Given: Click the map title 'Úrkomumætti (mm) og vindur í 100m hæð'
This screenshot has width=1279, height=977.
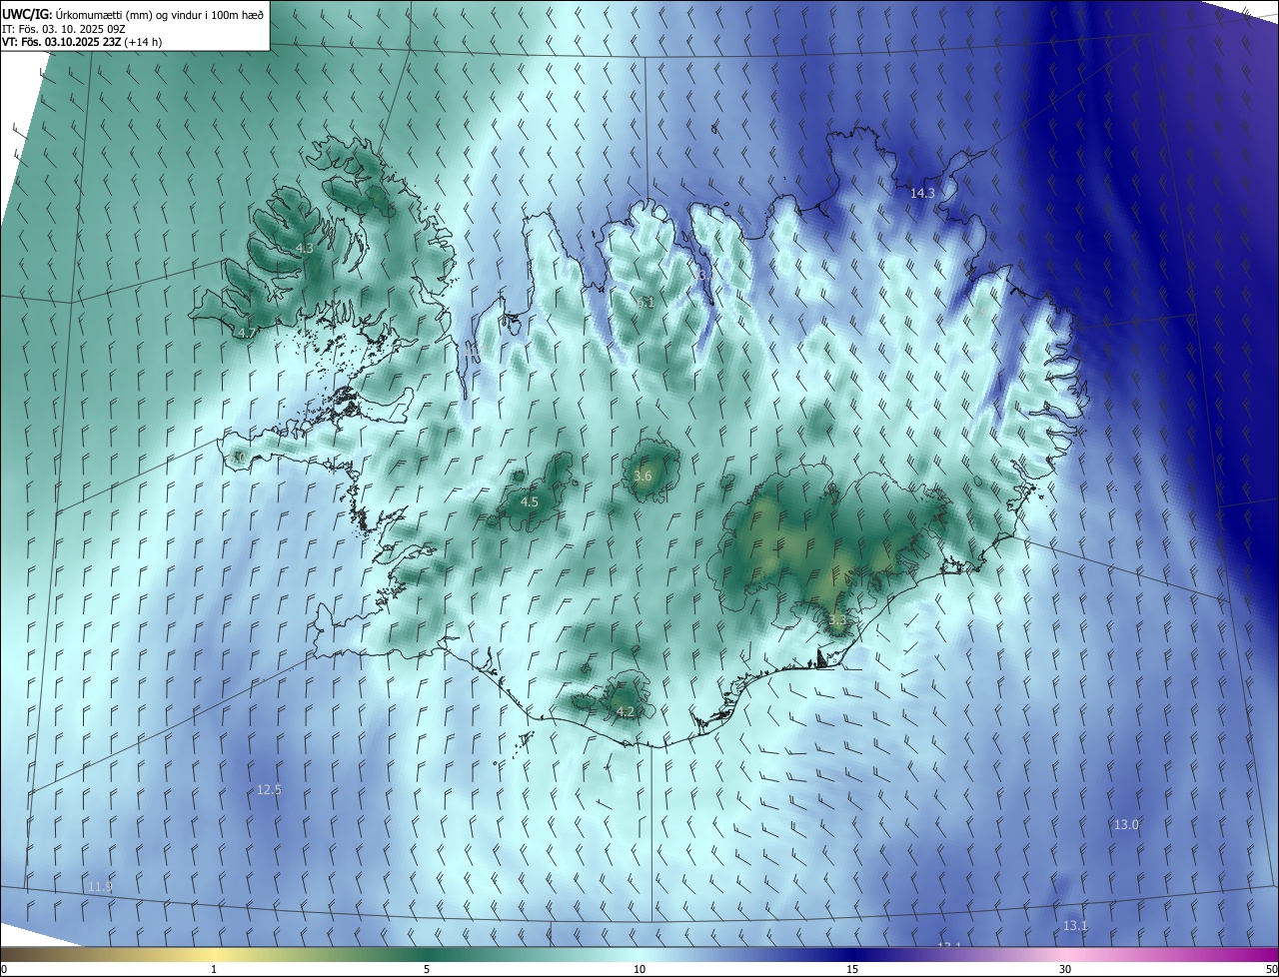Looking at the screenshot, I should tap(159, 14).
